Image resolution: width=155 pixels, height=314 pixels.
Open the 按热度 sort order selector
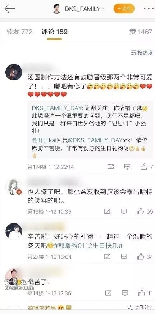[142, 53]
